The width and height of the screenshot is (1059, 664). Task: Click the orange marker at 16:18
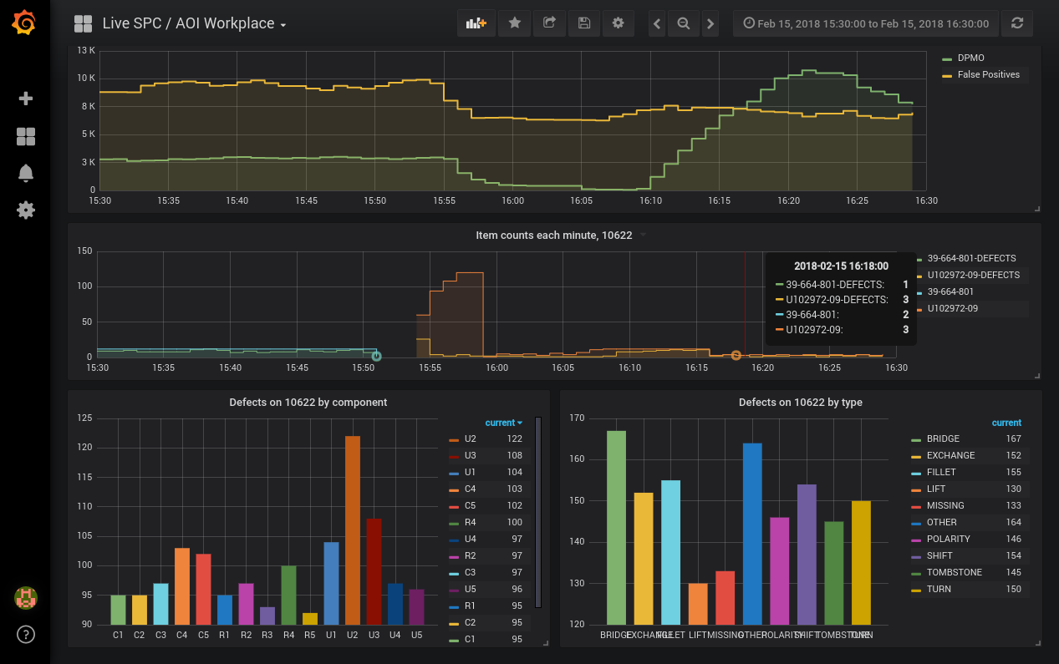coord(736,355)
